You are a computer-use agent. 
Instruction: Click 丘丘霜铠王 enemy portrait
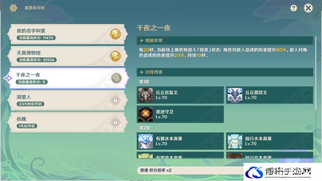click(235, 95)
